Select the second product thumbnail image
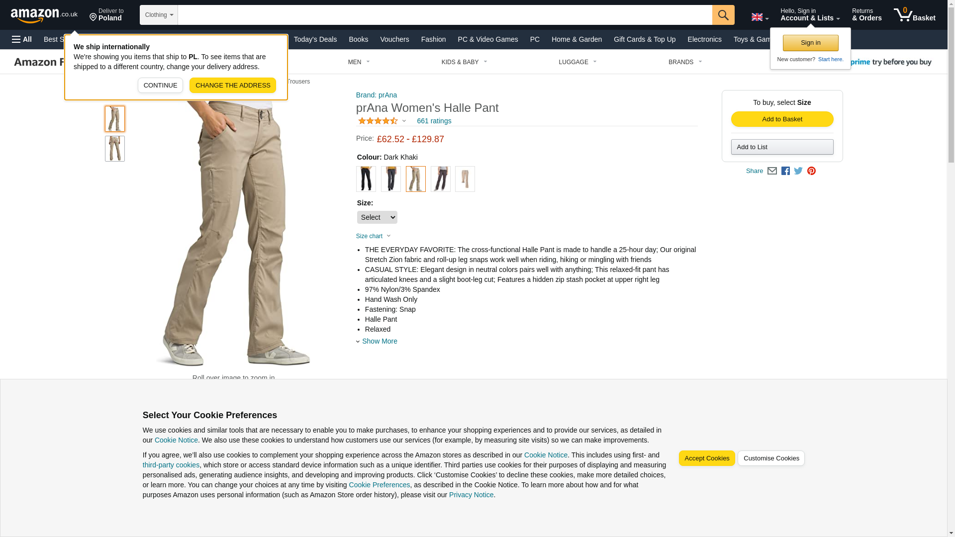955x537 pixels. (x=115, y=149)
